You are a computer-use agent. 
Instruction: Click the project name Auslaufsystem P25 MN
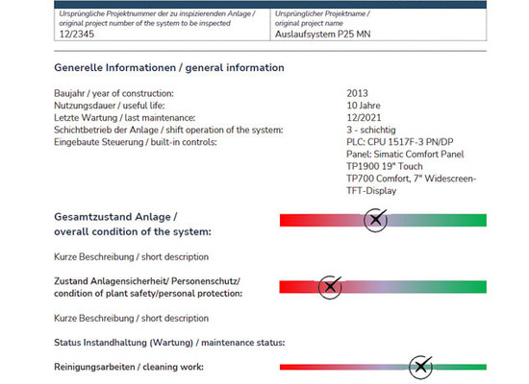coord(323,34)
